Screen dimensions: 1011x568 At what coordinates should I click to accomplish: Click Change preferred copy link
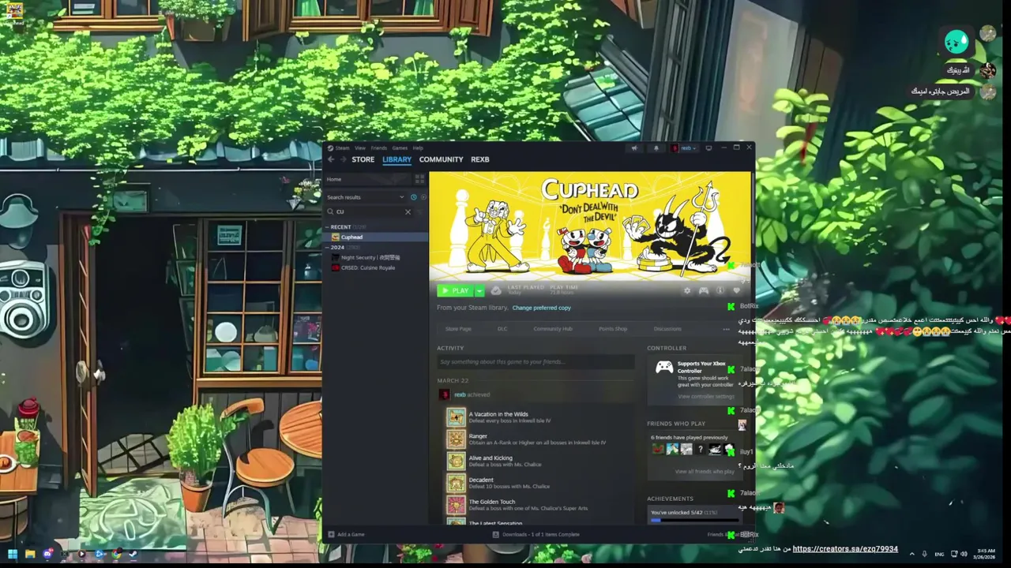(541, 308)
